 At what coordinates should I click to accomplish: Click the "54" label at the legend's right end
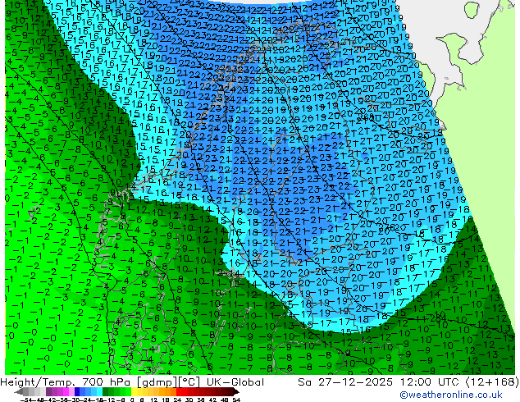point(236,400)
